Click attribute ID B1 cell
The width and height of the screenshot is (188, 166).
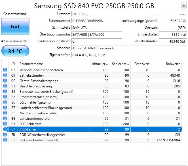(13, 86)
